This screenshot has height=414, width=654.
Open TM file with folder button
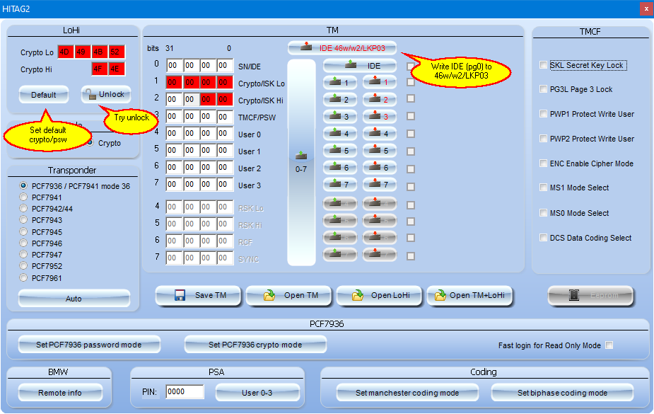(288, 296)
